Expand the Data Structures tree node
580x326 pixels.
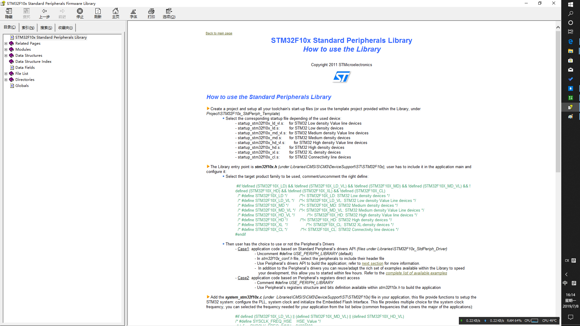coord(6,56)
